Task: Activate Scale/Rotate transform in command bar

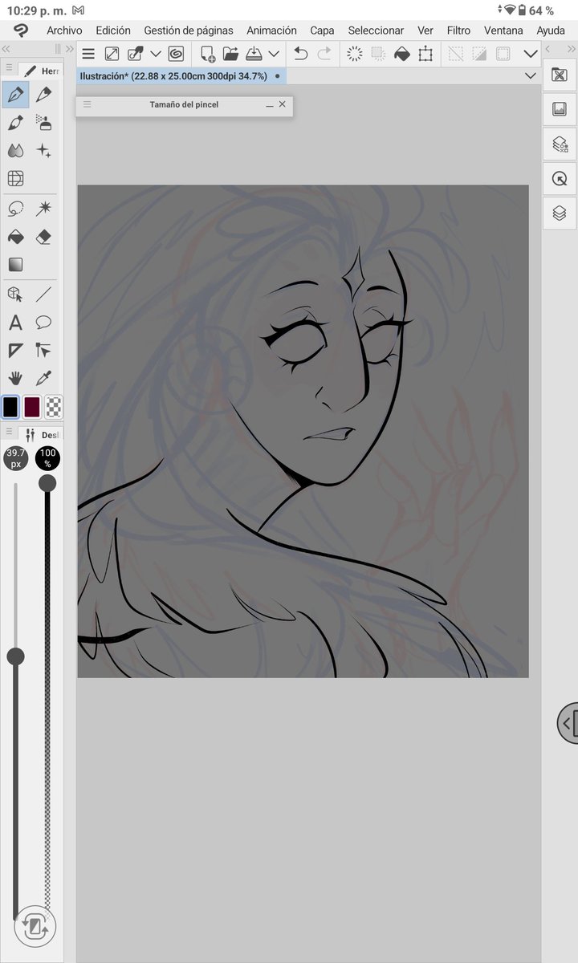Action: click(425, 55)
